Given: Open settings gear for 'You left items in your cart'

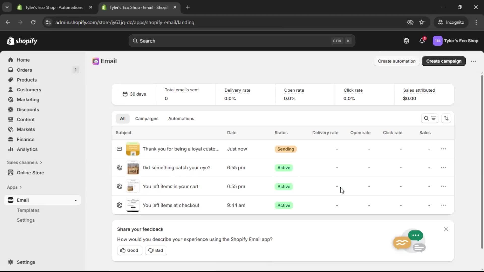Looking at the screenshot, I should (119, 186).
